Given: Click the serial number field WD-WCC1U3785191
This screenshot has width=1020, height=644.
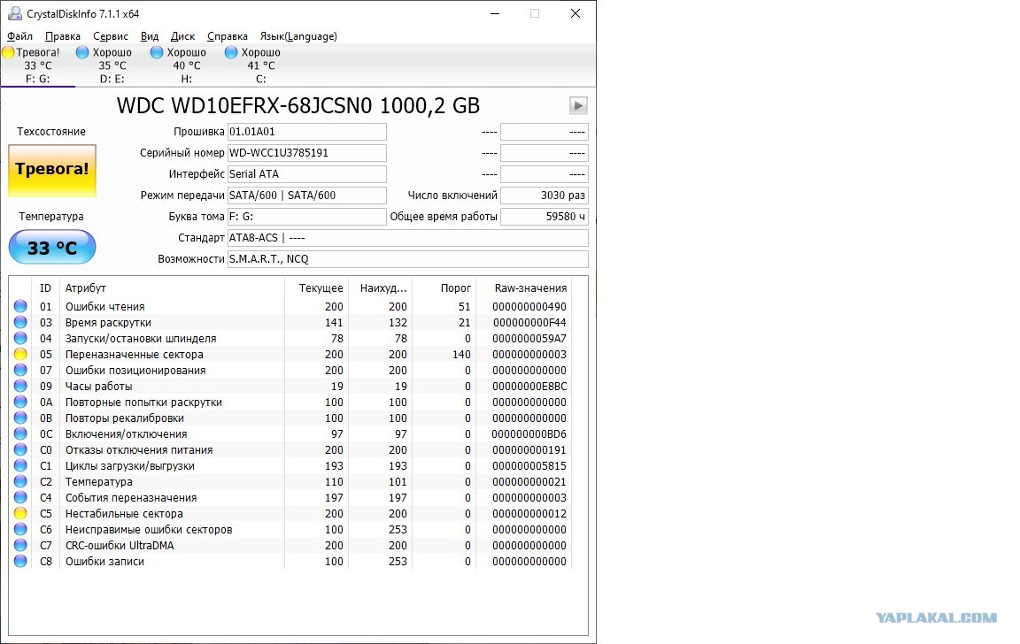Looking at the screenshot, I should click(307, 153).
